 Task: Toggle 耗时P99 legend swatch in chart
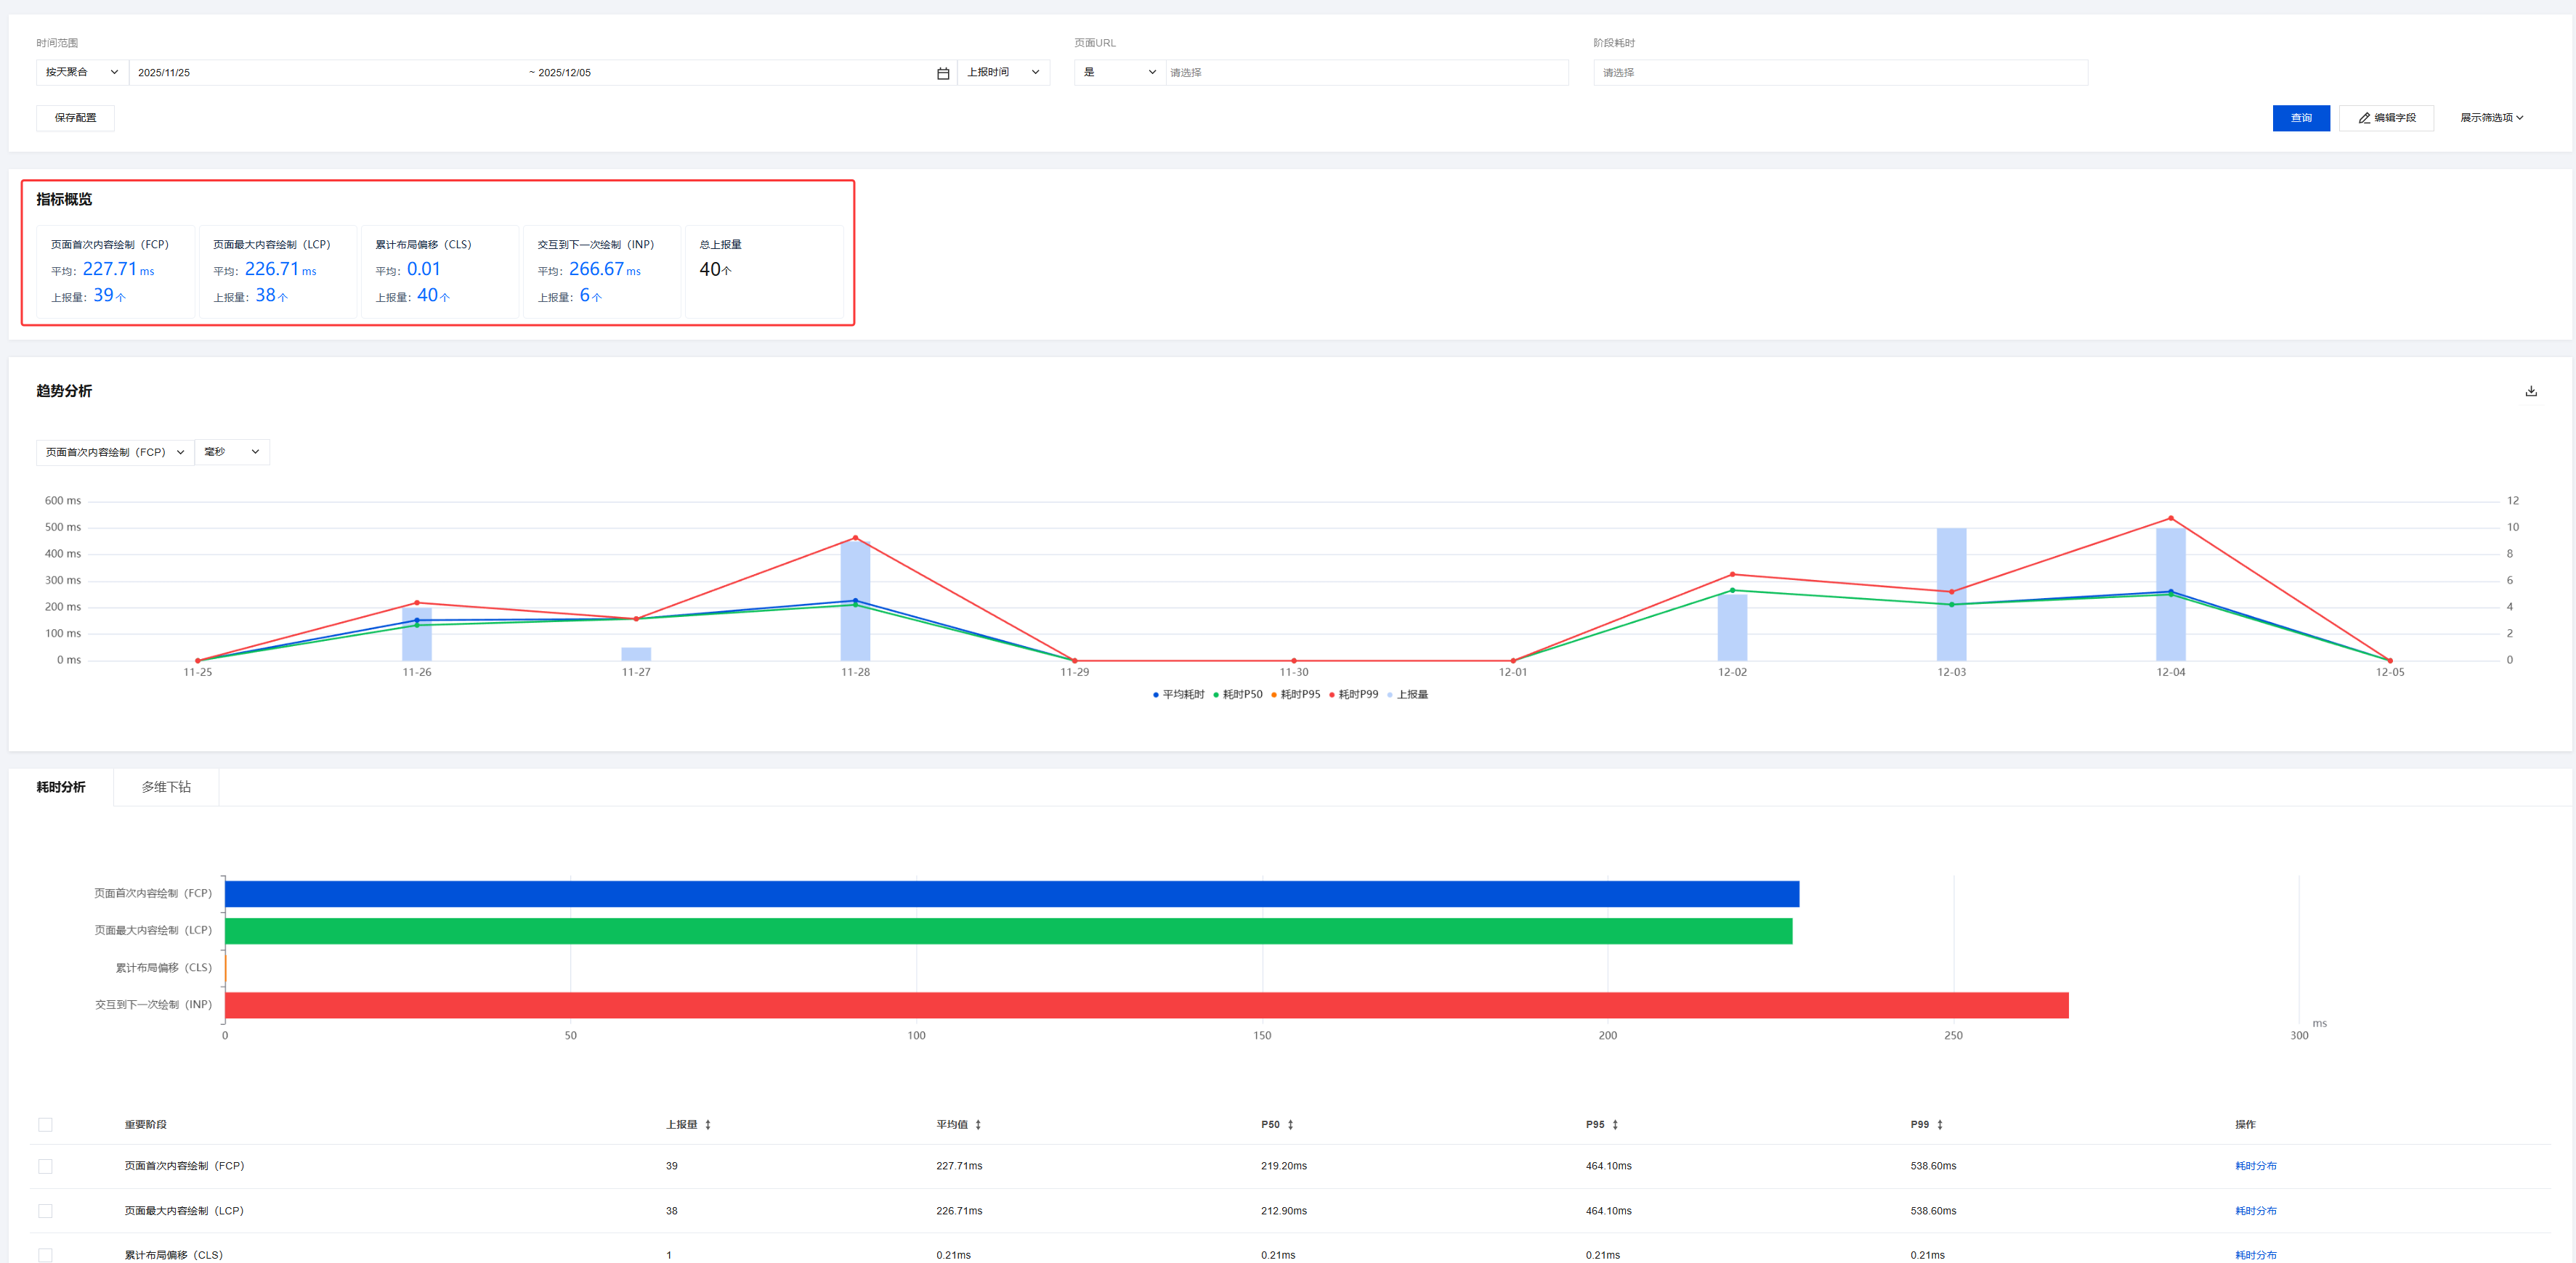point(1332,695)
